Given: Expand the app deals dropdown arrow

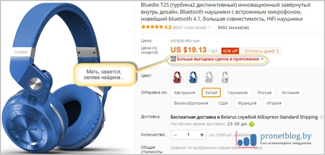Looking at the screenshot, I should 263,59.
